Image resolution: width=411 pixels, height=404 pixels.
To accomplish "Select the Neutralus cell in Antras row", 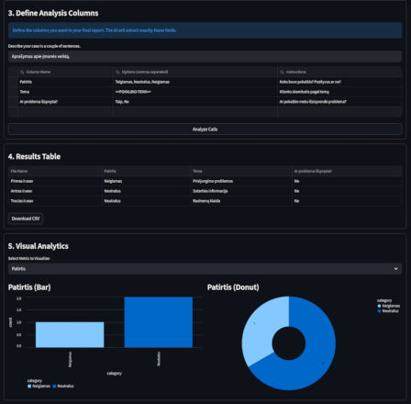I will click(146, 191).
